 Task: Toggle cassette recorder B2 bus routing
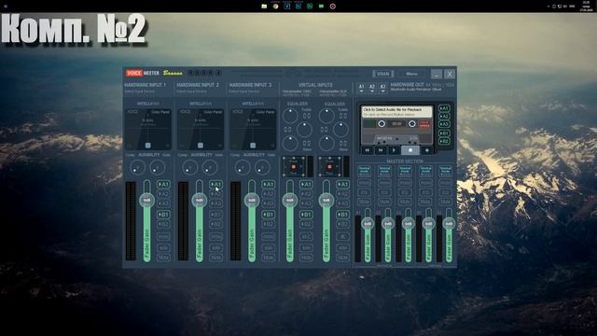(444, 141)
